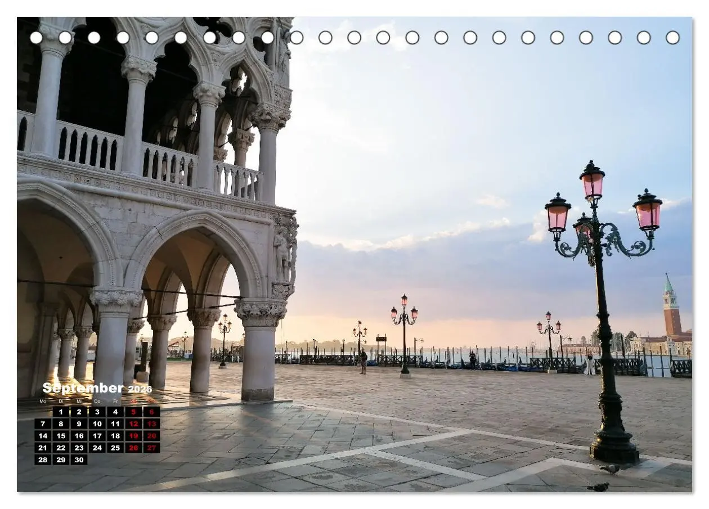This screenshot has width=709, height=509.
Task: Click red Sunday date 20
Action: point(151,436)
